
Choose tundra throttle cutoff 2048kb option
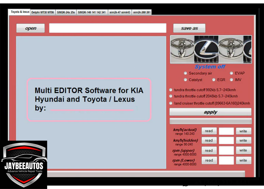click(171, 96)
